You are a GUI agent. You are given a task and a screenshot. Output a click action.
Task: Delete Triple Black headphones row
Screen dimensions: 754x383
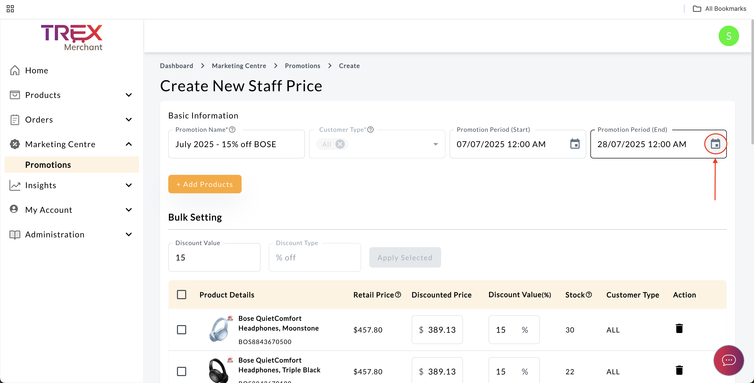[679, 370]
